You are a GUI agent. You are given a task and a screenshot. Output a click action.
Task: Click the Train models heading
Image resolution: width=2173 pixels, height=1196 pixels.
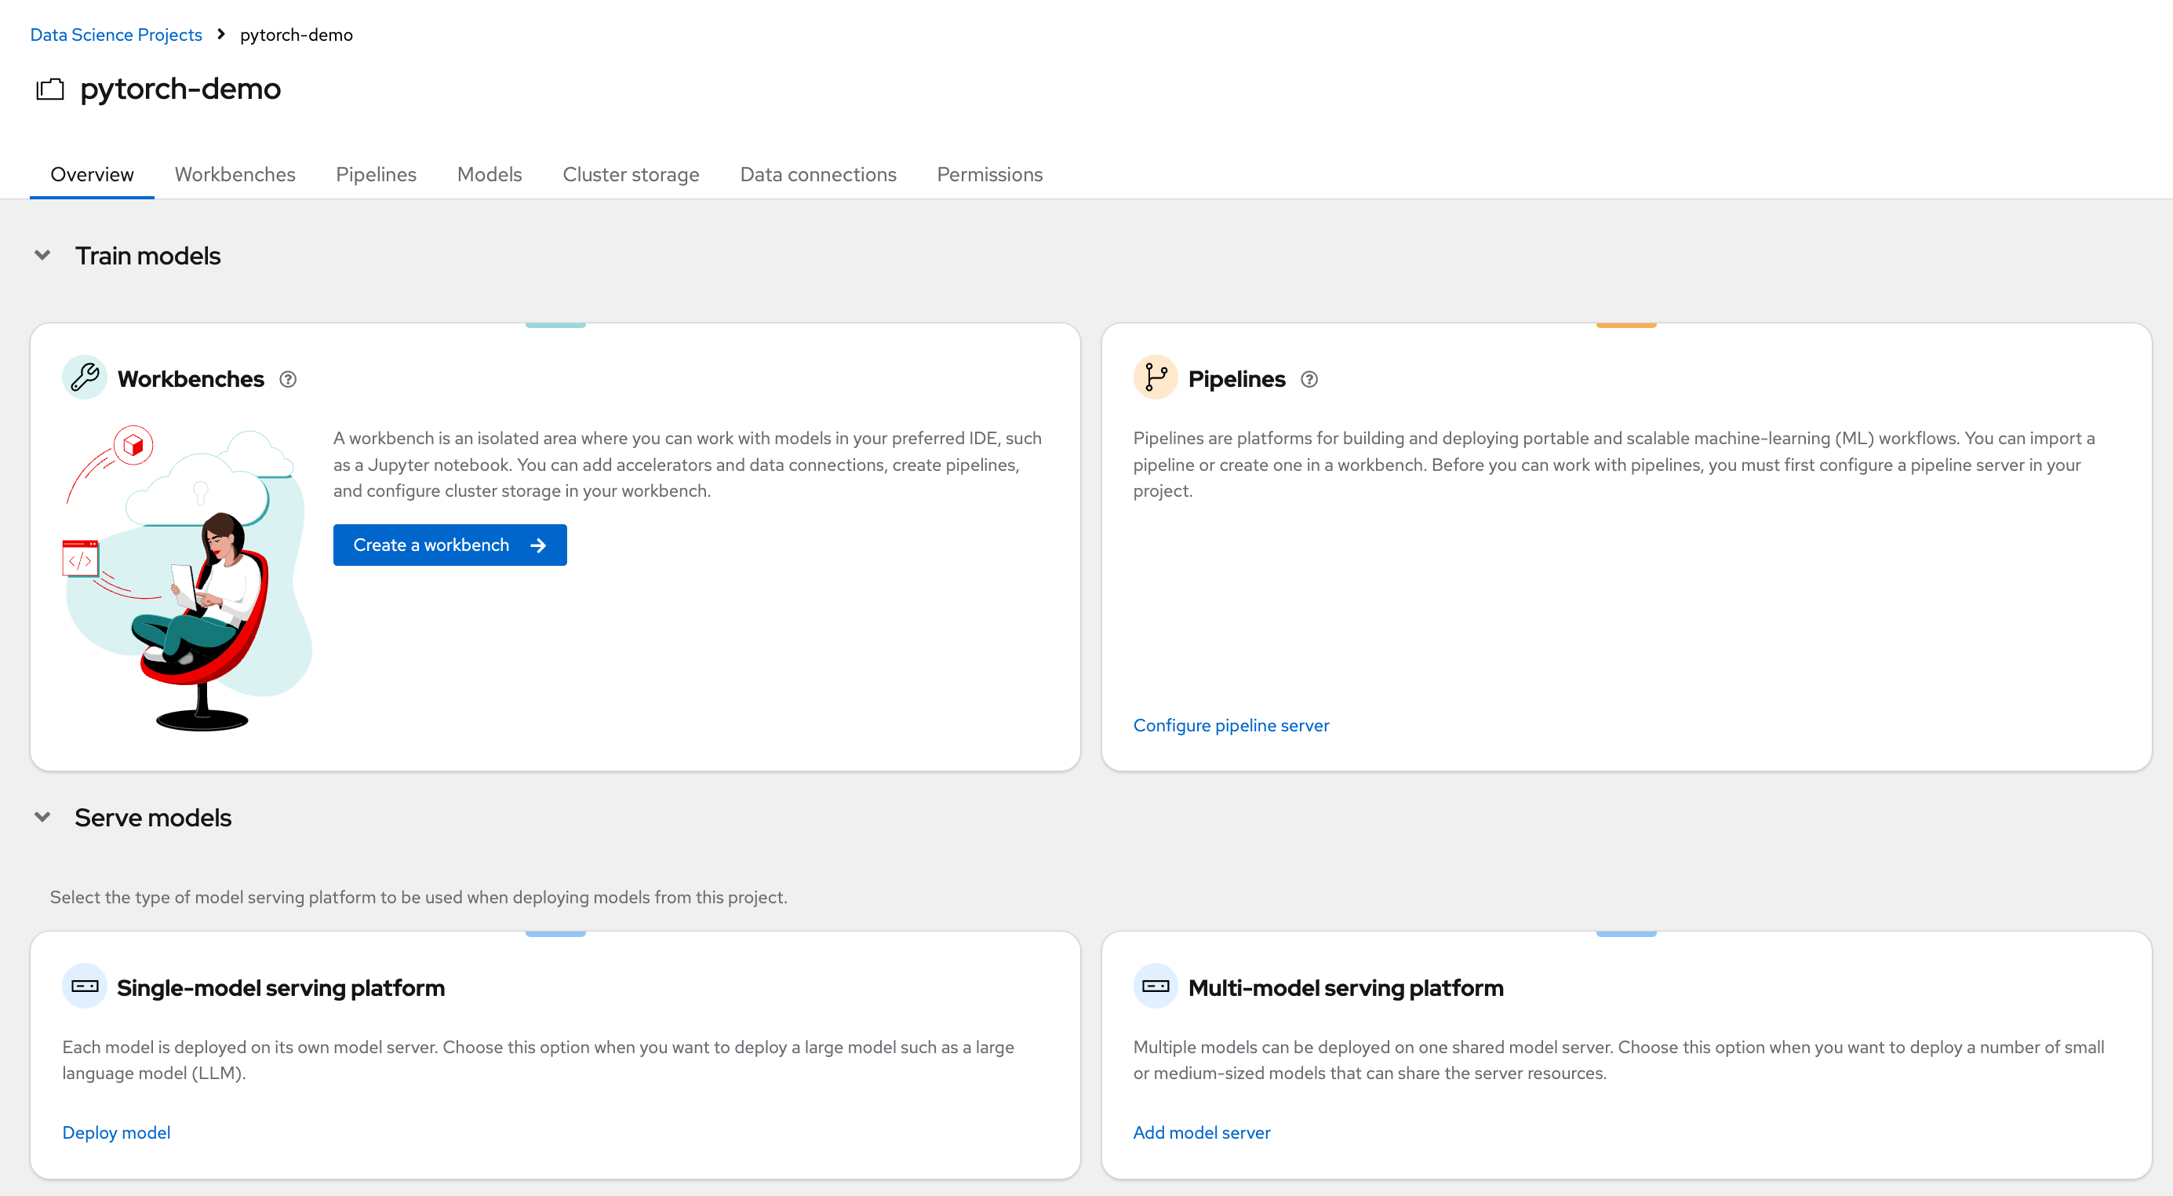point(147,256)
